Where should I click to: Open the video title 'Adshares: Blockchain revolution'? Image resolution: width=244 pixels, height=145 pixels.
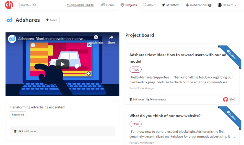[x=52, y=39]
